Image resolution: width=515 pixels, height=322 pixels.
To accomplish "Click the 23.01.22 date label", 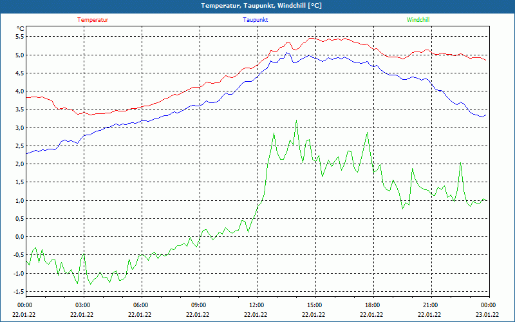I will [x=488, y=314].
